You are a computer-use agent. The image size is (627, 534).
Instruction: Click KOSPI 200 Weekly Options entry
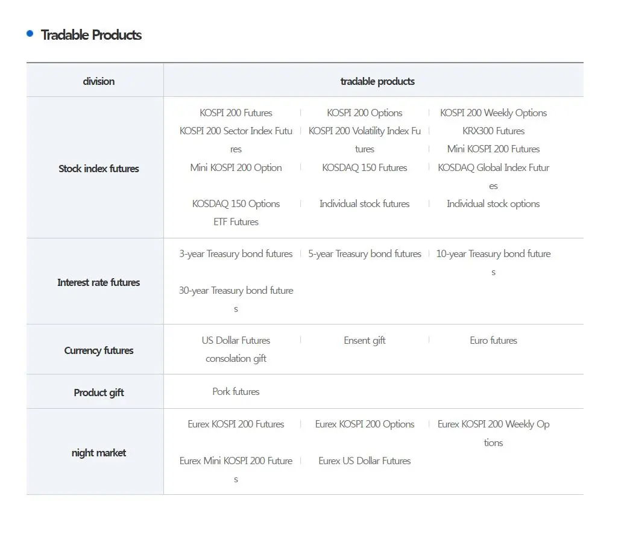tap(493, 113)
